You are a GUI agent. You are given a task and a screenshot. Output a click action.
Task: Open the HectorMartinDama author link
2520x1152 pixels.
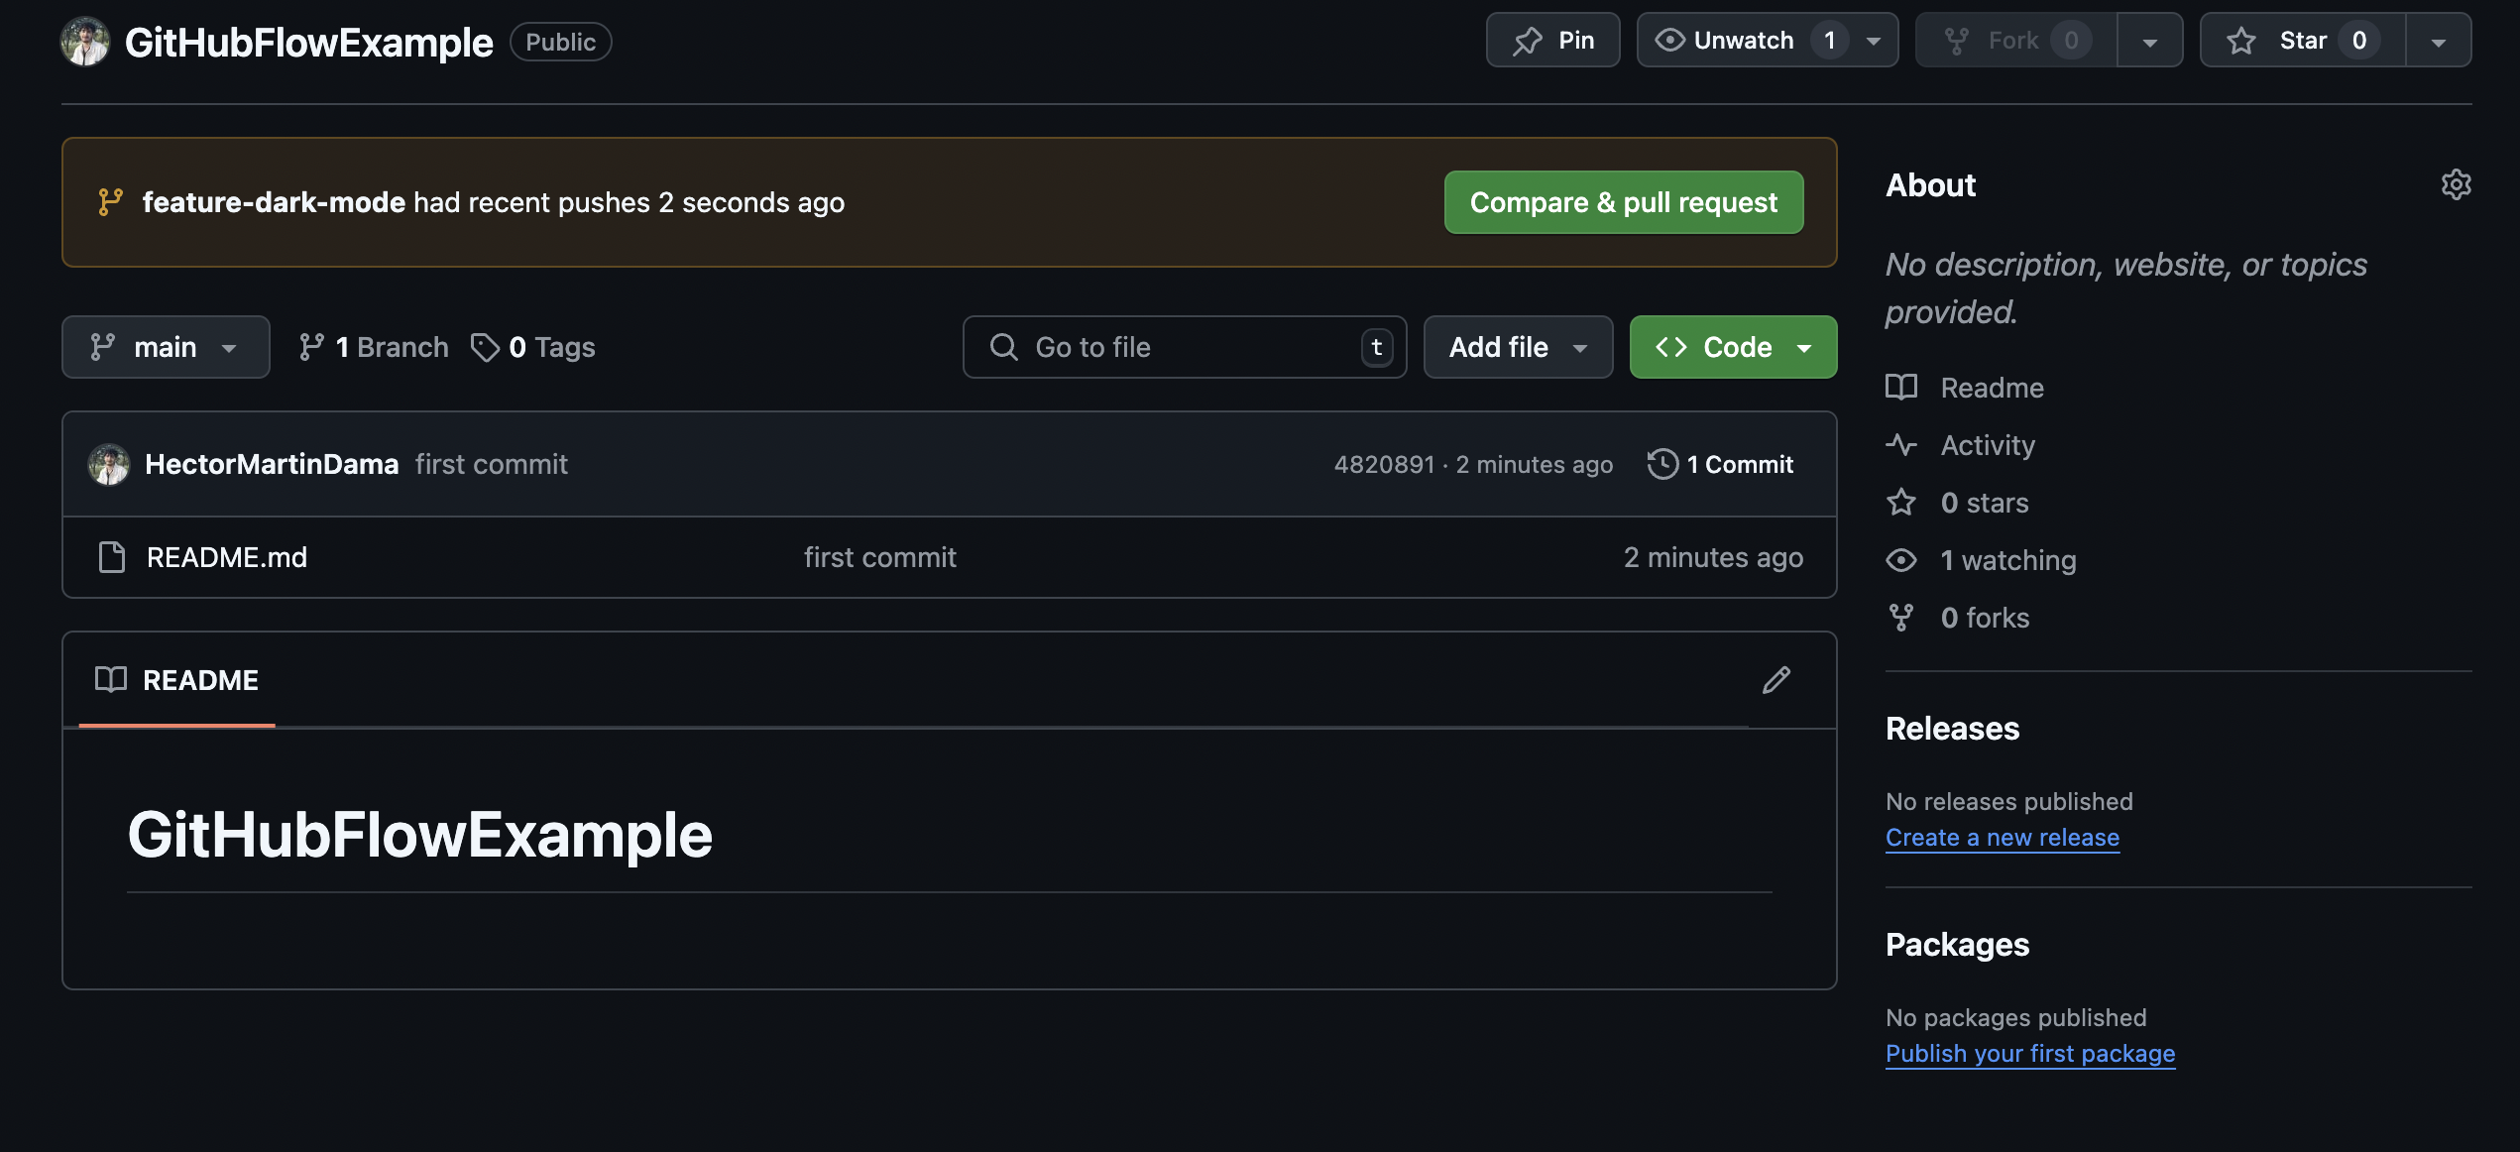(x=272, y=464)
